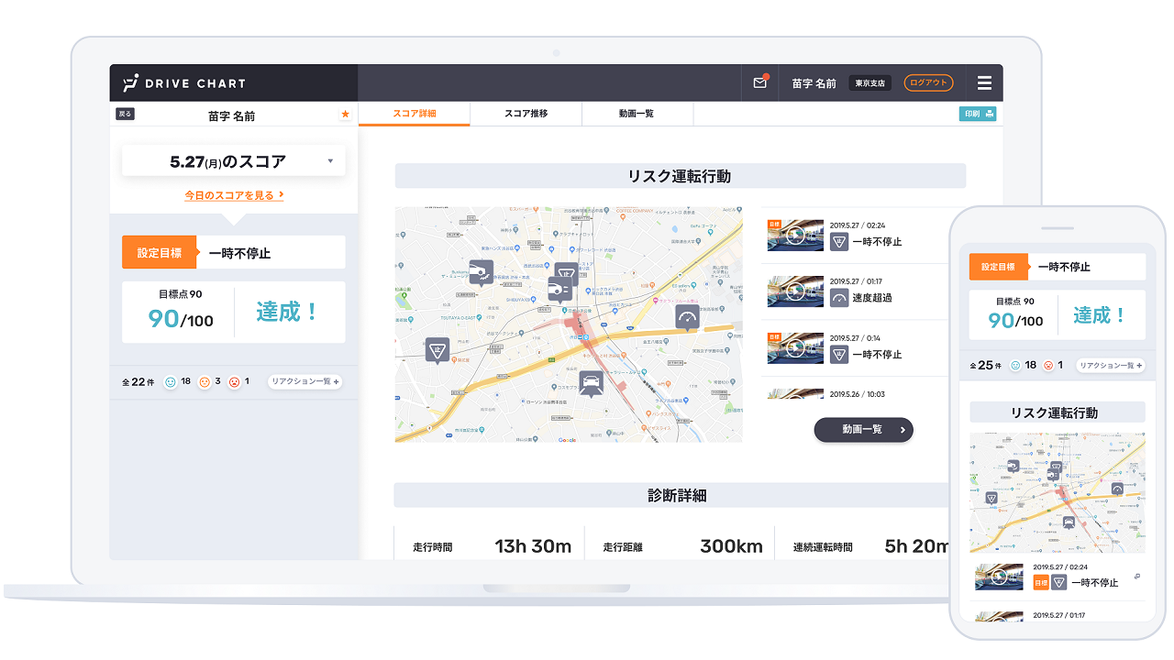Open the hamburger menu
This screenshot has width=1174, height=660.
tap(984, 83)
